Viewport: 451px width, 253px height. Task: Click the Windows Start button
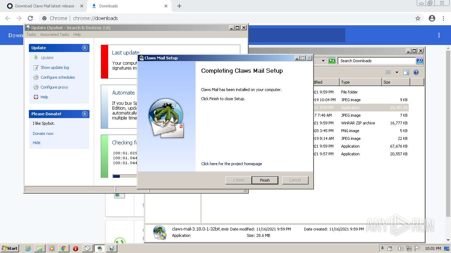[10, 248]
